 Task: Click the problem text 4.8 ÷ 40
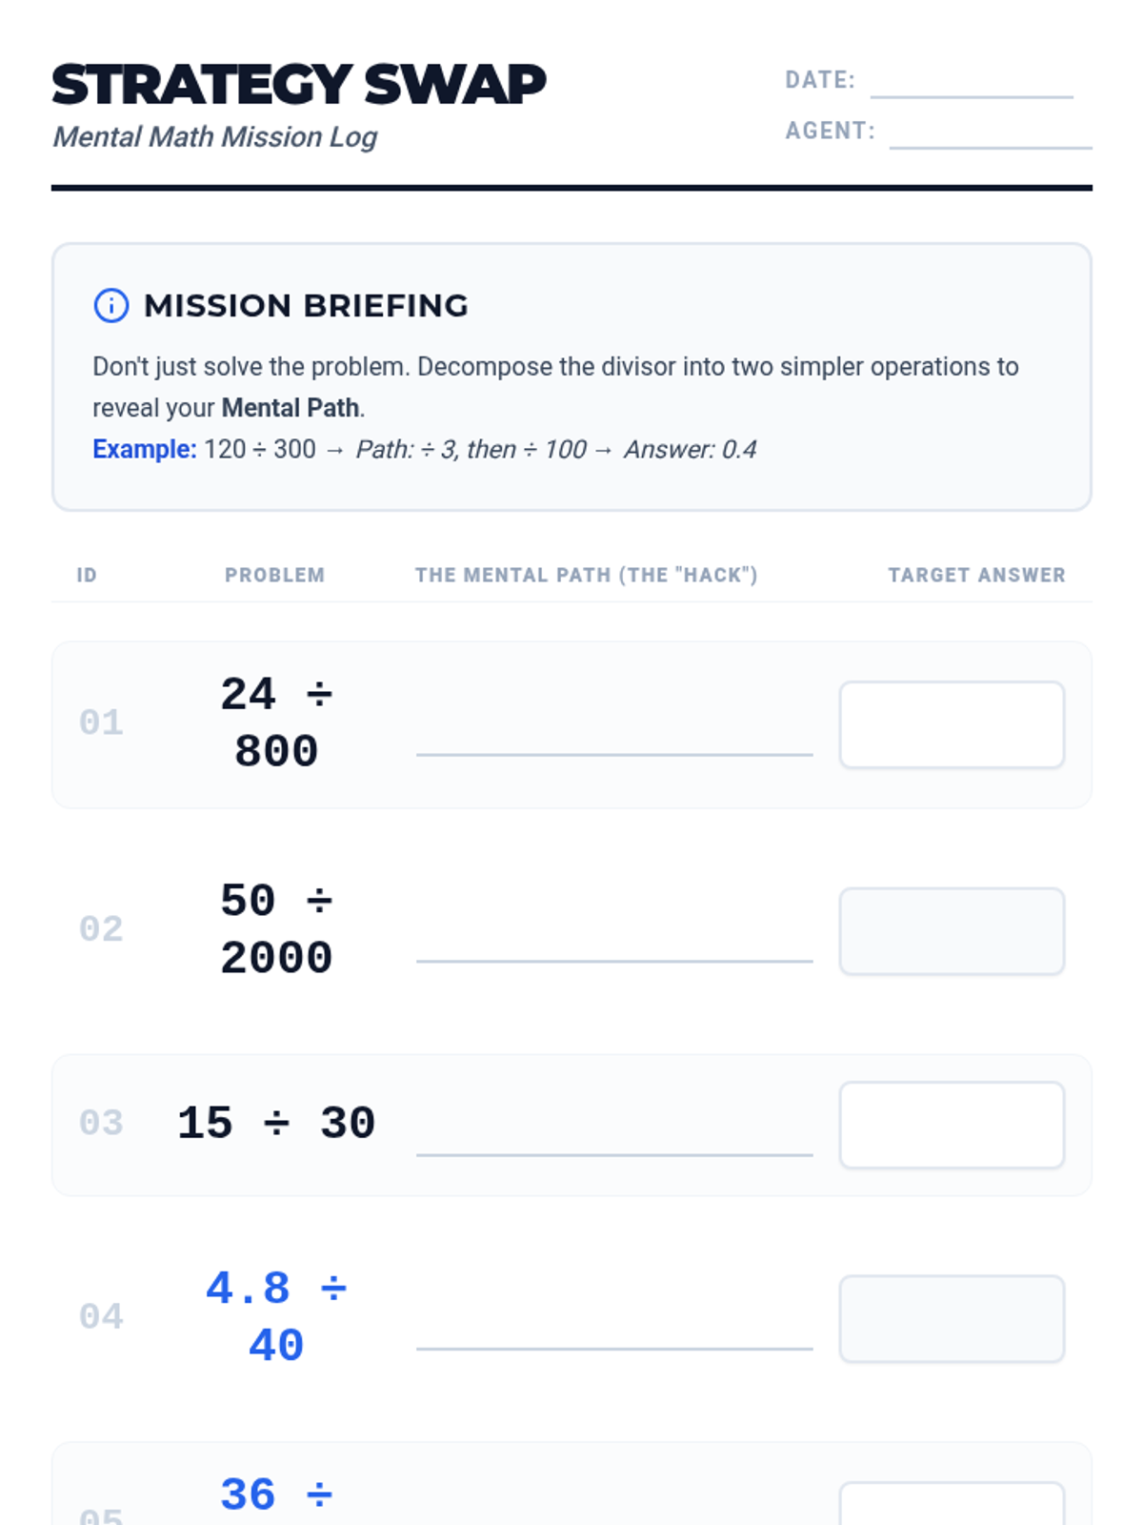coord(276,1316)
